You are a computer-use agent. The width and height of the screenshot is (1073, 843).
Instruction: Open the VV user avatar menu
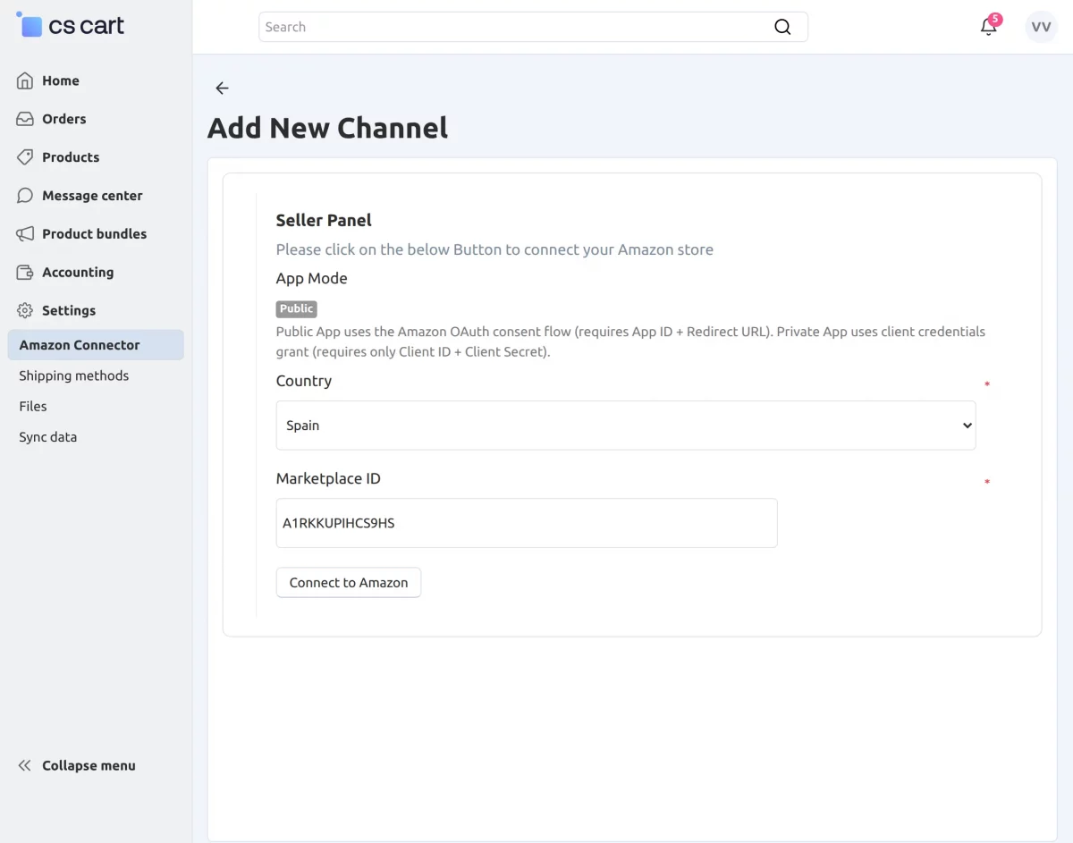1041,27
